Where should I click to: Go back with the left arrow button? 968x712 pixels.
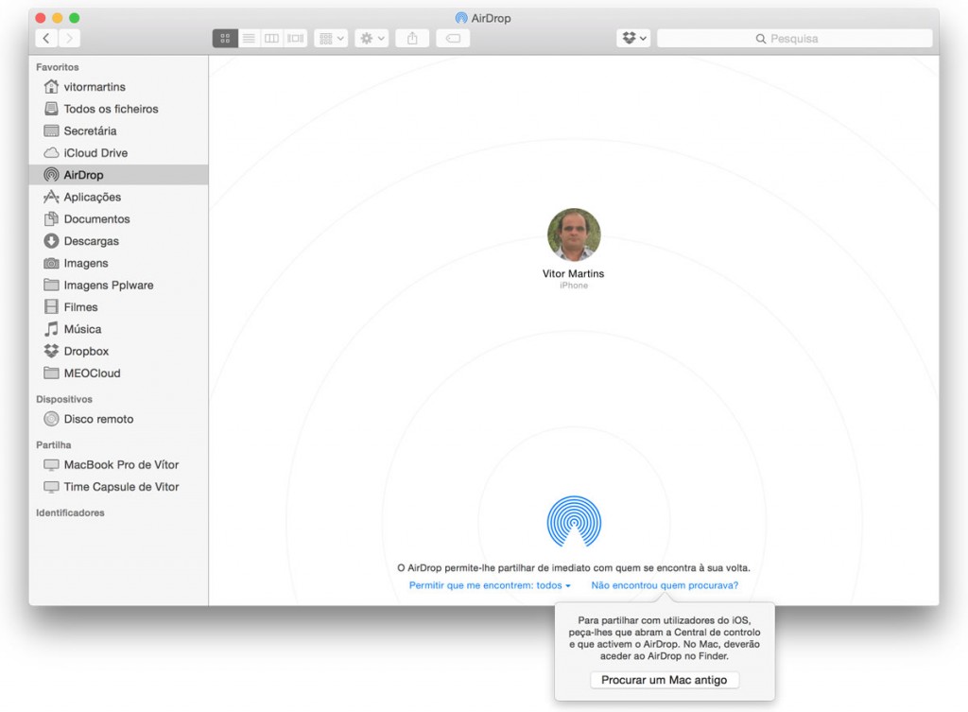46,38
